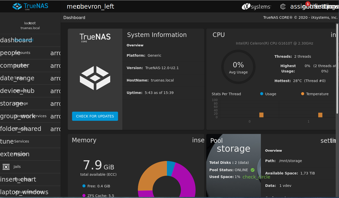339x198 pixels.
Task: Click the TrueNAS cube logo in System Information card
Action: [95, 78]
